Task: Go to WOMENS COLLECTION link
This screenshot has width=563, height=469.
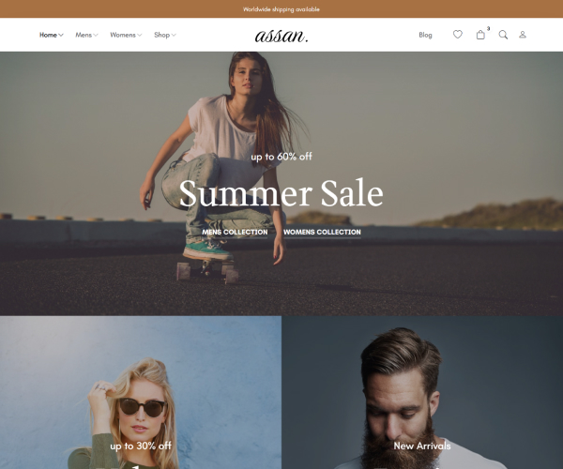Action: click(322, 233)
